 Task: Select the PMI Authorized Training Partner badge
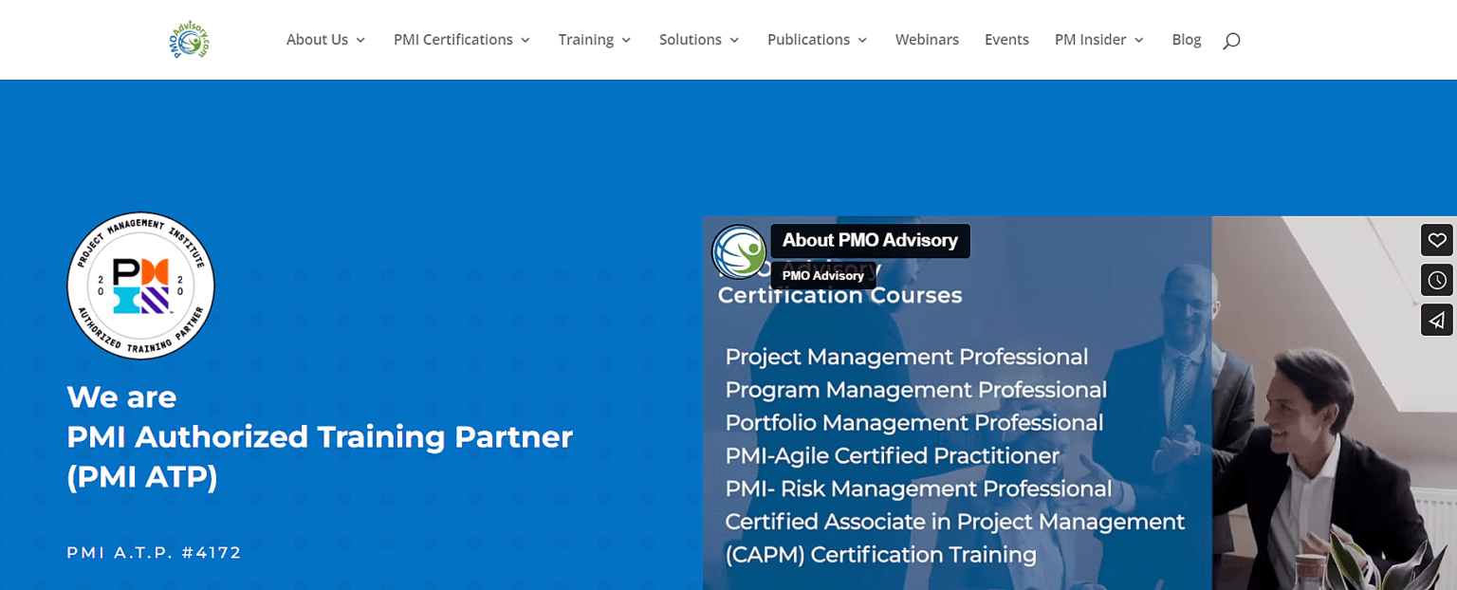tap(140, 286)
